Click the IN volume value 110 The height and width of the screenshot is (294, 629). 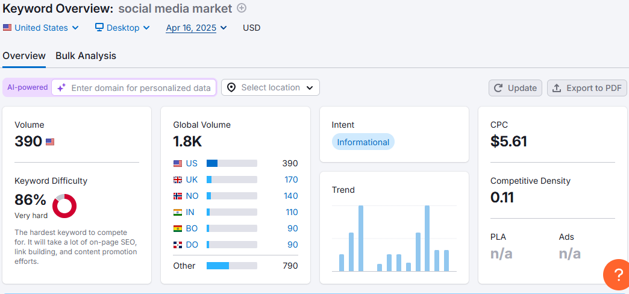[292, 212]
